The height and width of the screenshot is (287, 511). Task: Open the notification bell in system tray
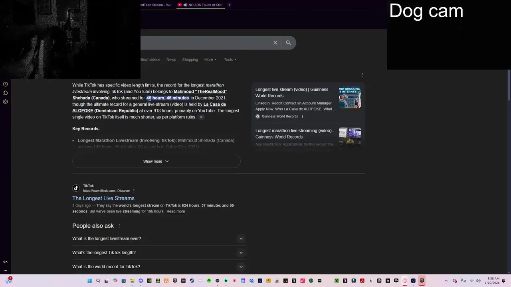[504, 281]
